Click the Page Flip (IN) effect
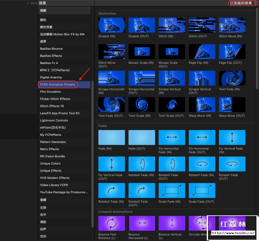 pyautogui.click(x=202, y=51)
